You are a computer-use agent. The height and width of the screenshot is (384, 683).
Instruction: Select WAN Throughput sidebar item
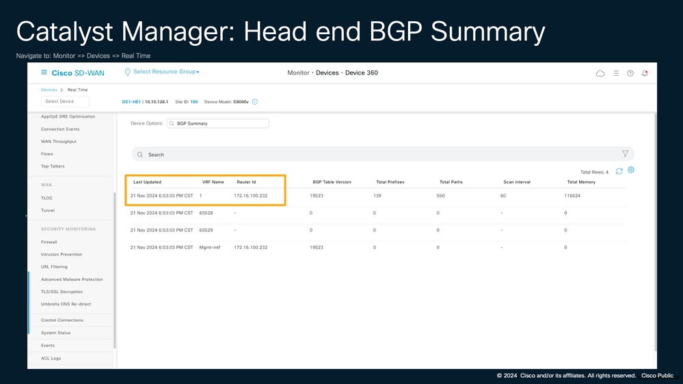(58, 141)
